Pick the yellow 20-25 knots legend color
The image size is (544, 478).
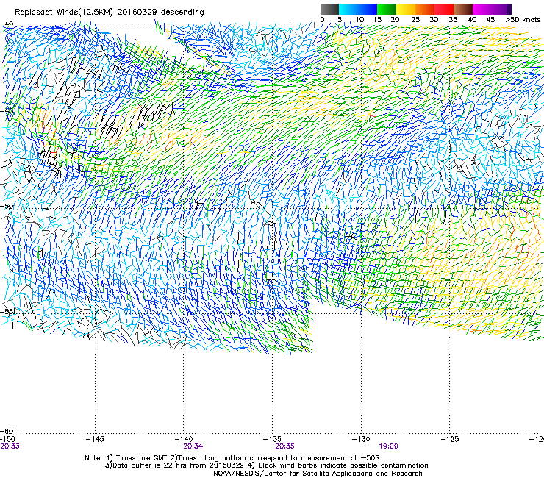[406, 9]
